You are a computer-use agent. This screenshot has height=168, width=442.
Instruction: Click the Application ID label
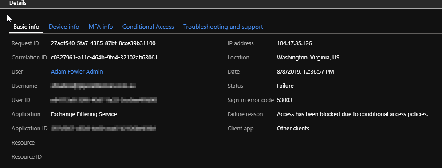coord(30,128)
